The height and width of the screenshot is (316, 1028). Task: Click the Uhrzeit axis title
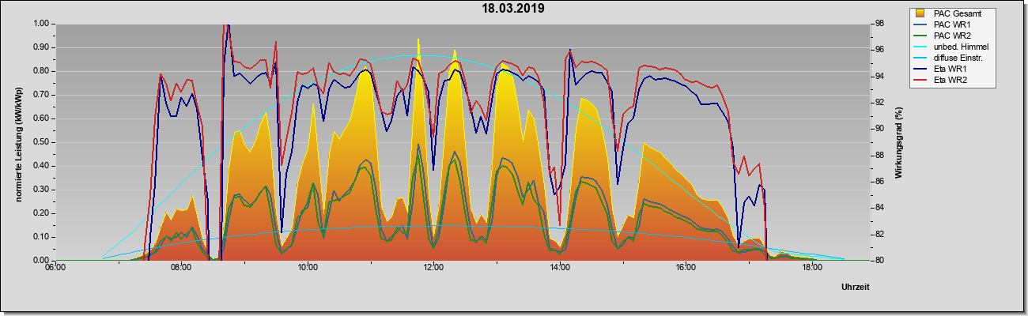(856, 288)
